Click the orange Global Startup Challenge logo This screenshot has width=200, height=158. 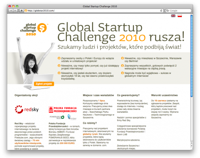coord(34,29)
